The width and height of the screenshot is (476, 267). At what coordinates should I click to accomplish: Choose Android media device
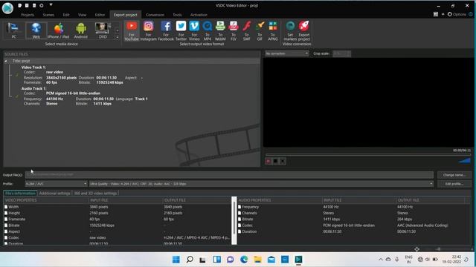click(81, 30)
